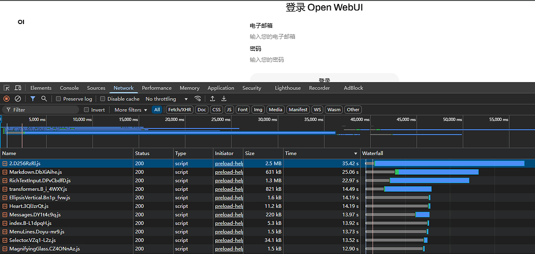Click the password input field 输入您的密码

pyautogui.click(x=324, y=60)
